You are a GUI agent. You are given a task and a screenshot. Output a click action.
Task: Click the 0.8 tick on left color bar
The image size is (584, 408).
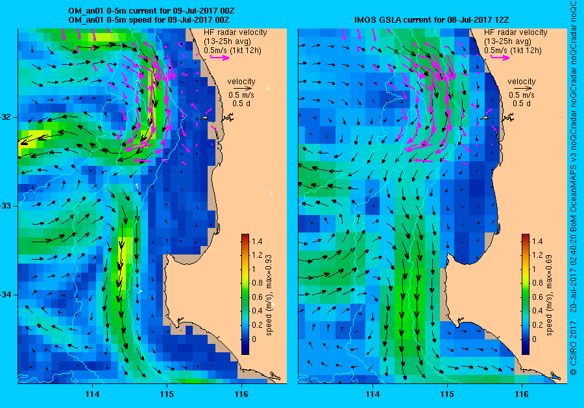click(257, 283)
